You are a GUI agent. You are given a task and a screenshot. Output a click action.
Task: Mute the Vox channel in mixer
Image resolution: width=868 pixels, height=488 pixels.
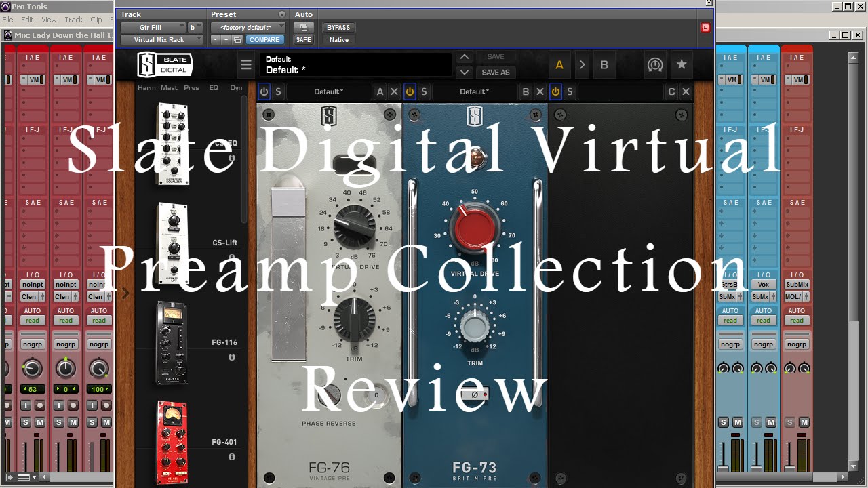pos(771,422)
